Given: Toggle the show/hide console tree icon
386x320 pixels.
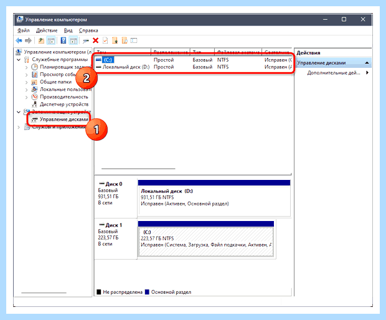Looking at the screenshot, I should 51,40.
